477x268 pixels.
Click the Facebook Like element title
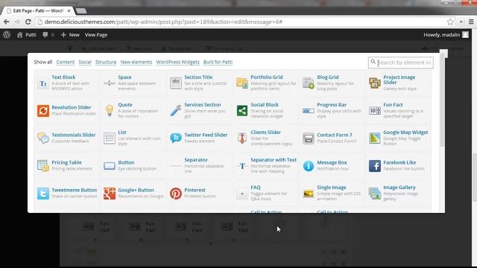(x=399, y=162)
